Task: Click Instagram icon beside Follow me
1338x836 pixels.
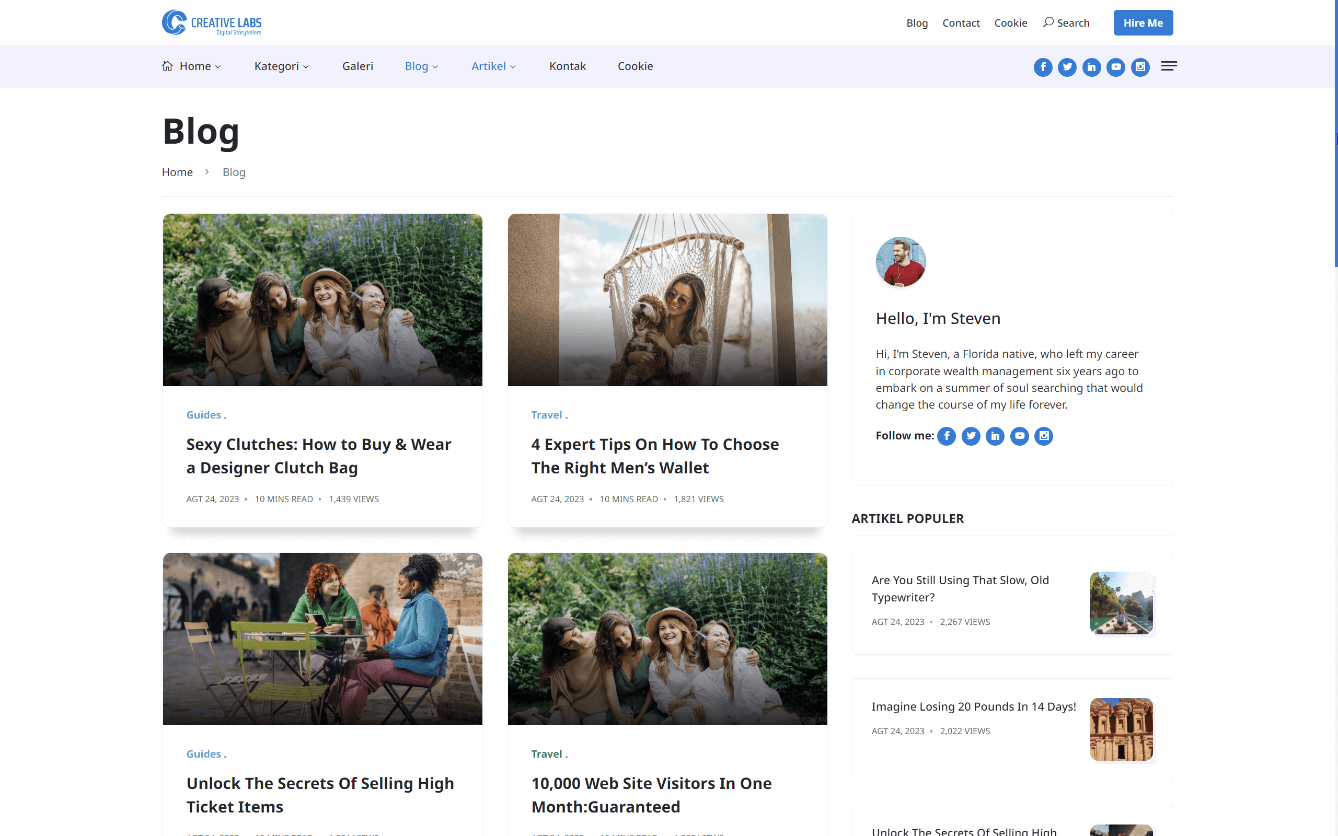Action: 1043,436
